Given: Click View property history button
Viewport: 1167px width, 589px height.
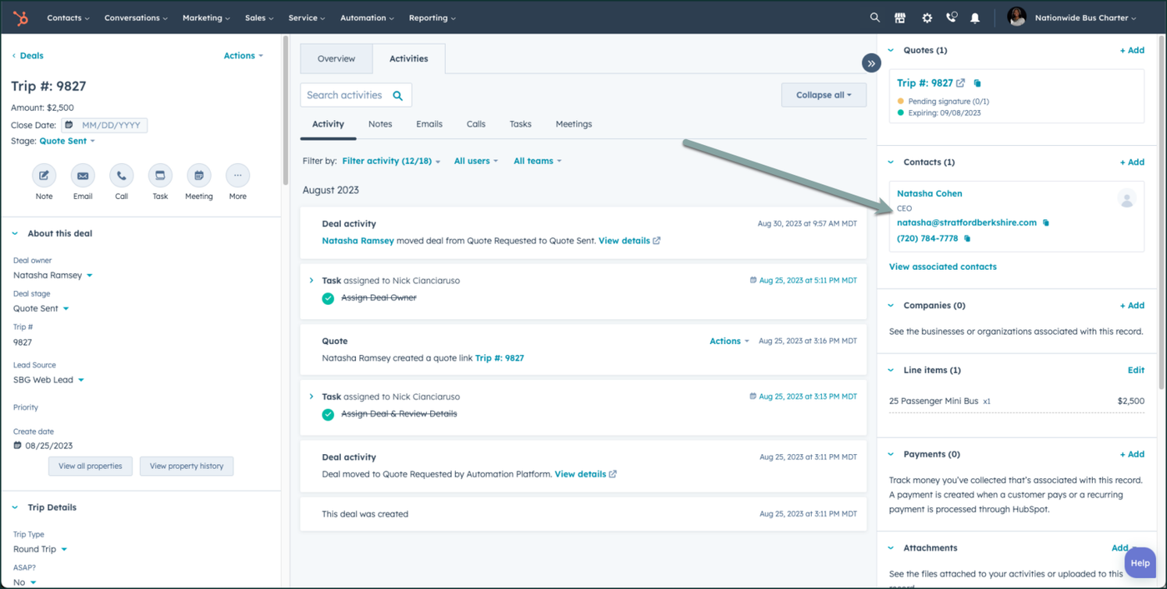Looking at the screenshot, I should [187, 467].
